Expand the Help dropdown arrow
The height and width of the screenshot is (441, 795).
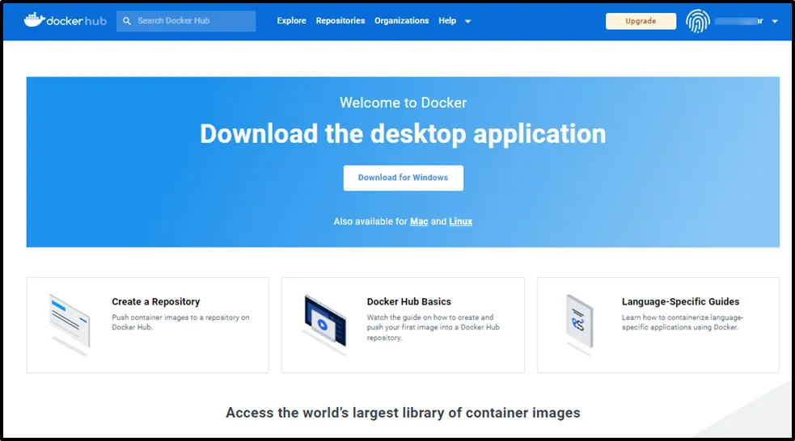click(x=467, y=21)
